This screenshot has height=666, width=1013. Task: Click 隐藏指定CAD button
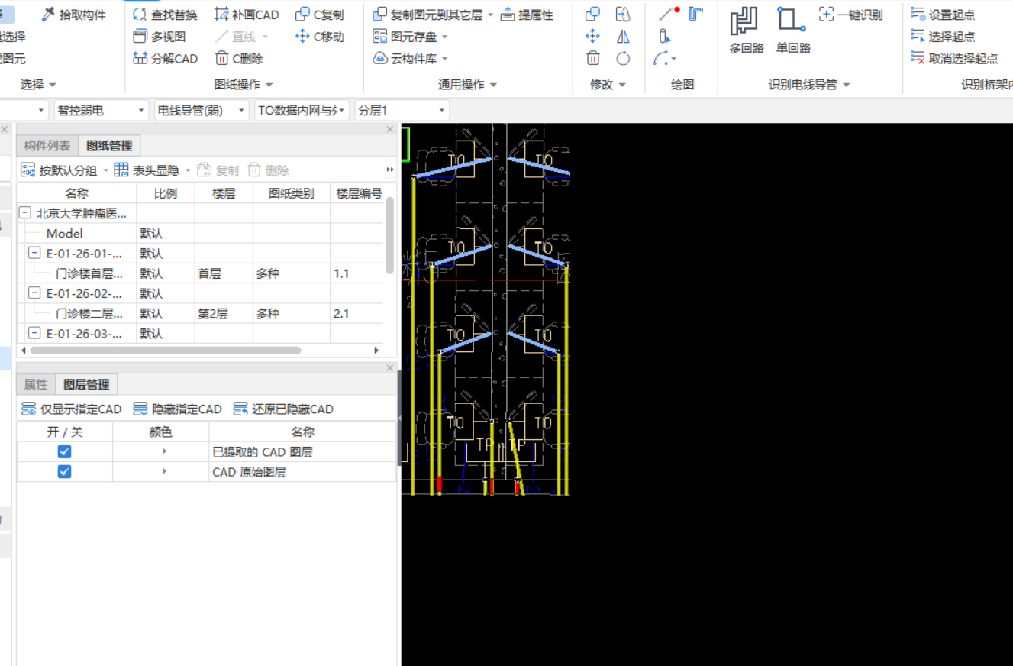pyautogui.click(x=177, y=409)
